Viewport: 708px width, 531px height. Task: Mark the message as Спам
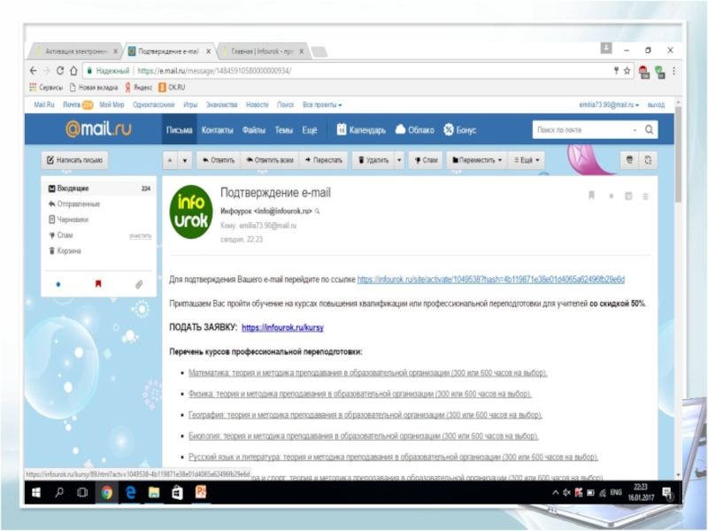(x=426, y=160)
